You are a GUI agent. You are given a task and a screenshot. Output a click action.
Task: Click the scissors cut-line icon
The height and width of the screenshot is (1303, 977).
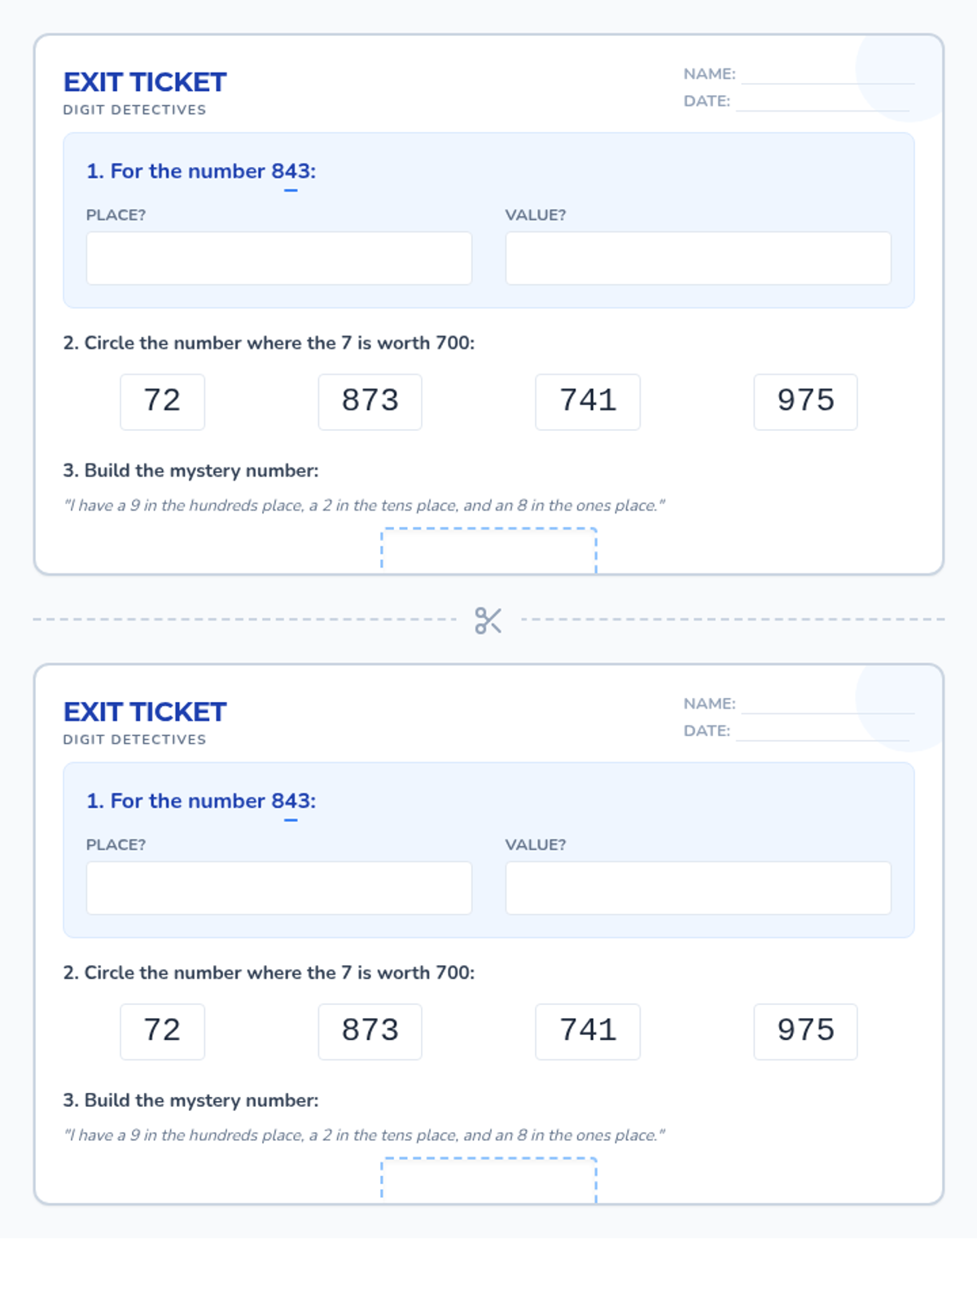point(488,621)
